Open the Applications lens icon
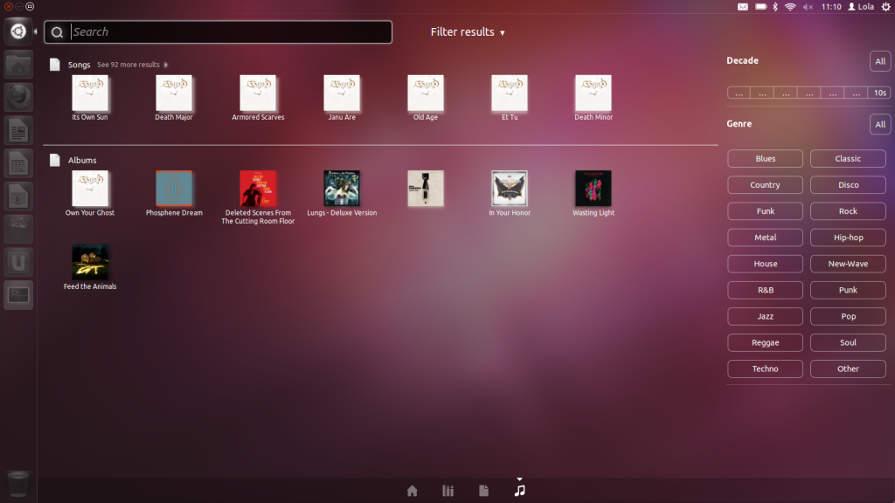 tap(448, 491)
